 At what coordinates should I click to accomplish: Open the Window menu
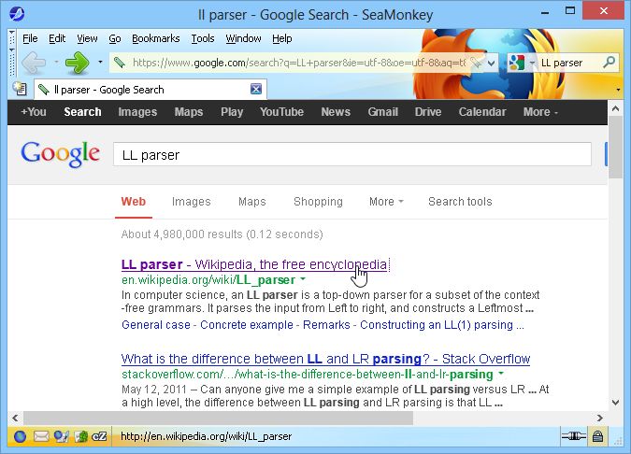[x=243, y=38]
